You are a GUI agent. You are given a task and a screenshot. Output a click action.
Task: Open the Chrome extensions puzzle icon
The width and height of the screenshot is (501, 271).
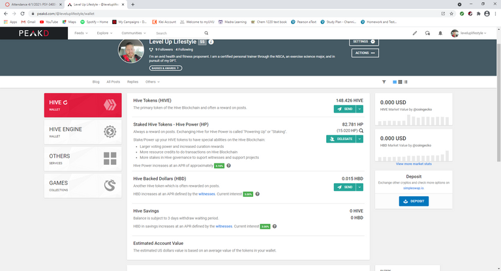click(x=478, y=14)
